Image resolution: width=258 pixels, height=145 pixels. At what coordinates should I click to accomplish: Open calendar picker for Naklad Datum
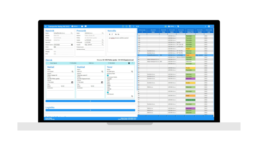coord(72,82)
